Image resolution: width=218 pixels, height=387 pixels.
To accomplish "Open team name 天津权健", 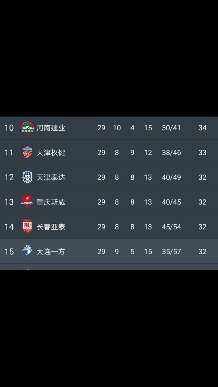I will click(x=51, y=153).
